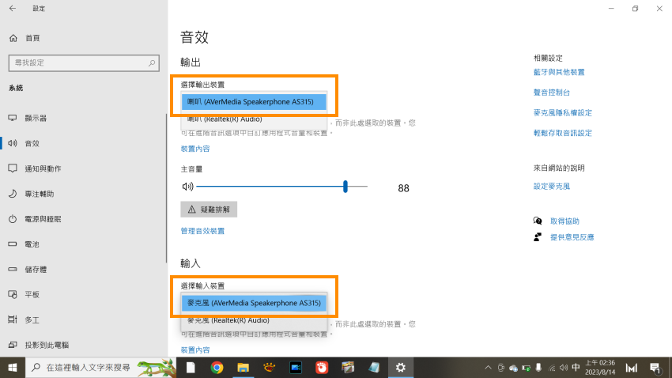Open 裝置內容 link under output

(x=195, y=149)
